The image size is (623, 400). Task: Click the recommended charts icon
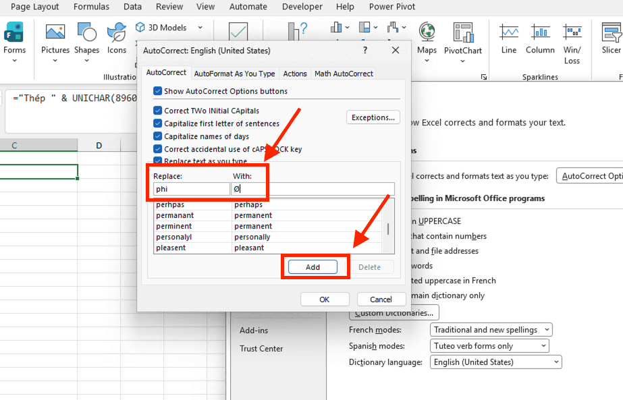click(x=298, y=31)
